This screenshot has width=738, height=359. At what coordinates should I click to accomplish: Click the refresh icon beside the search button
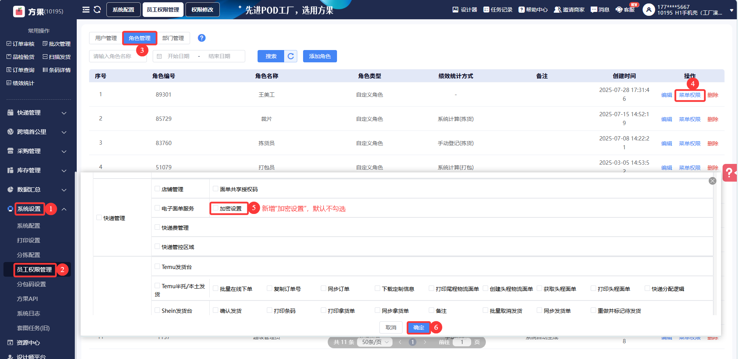tap(291, 56)
